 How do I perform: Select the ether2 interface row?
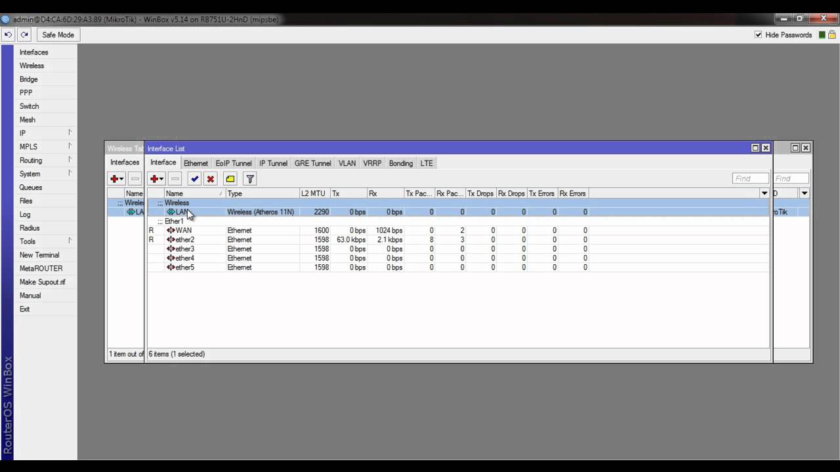click(x=458, y=240)
